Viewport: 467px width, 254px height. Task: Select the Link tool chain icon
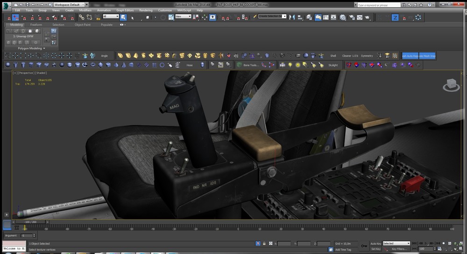(x=81, y=17)
